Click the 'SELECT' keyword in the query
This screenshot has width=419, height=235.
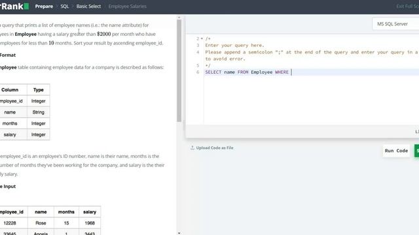pyautogui.click(x=213, y=72)
